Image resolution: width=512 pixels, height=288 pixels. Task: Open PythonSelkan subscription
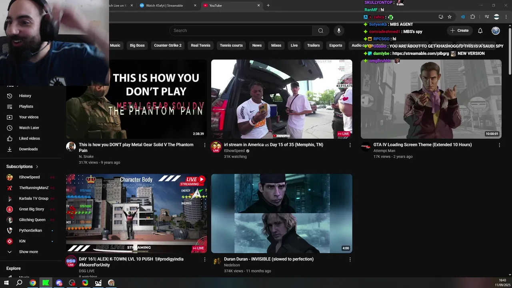pos(31,230)
